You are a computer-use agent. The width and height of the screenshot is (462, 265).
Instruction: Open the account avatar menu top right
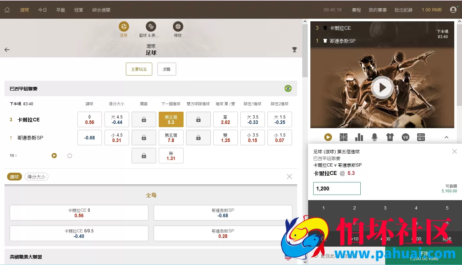coord(453,9)
